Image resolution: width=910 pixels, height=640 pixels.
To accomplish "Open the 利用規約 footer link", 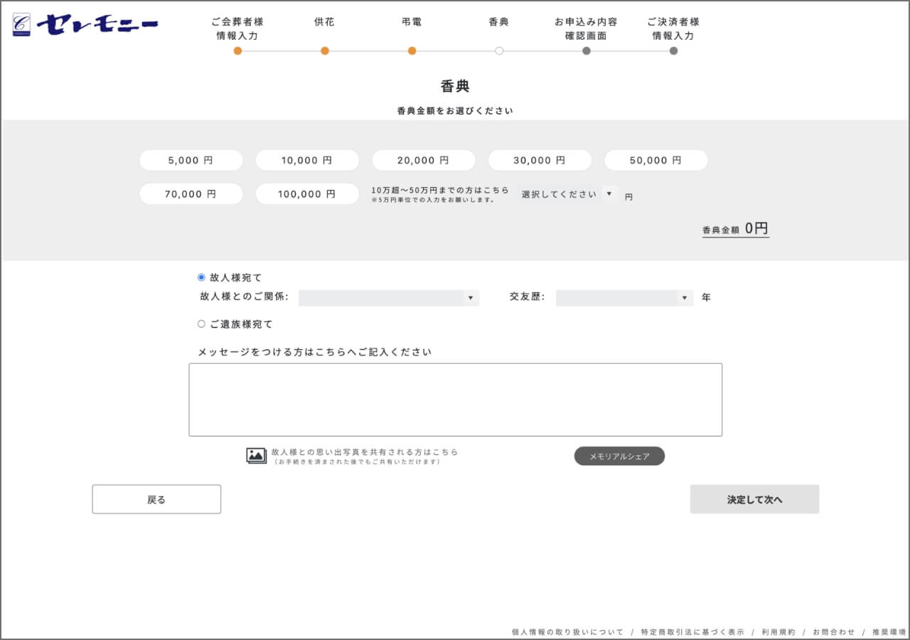I will tap(778, 631).
